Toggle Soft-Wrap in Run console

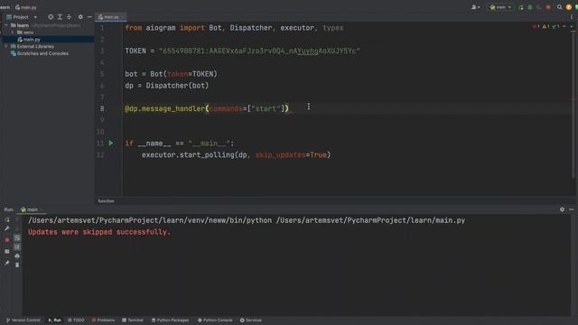pos(17,238)
